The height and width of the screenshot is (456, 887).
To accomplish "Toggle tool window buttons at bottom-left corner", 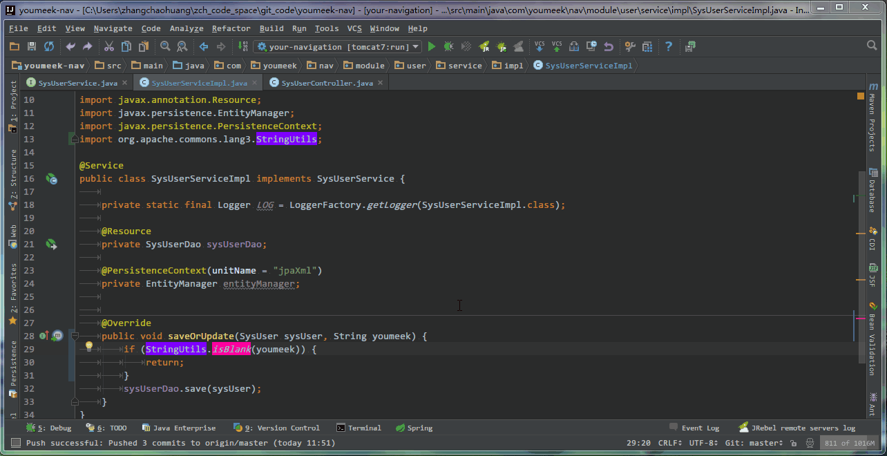I will click(x=15, y=443).
